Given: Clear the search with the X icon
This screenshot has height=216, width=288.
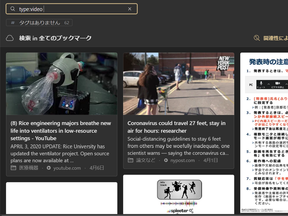Looking at the screenshot, I should click(x=130, y=9).
